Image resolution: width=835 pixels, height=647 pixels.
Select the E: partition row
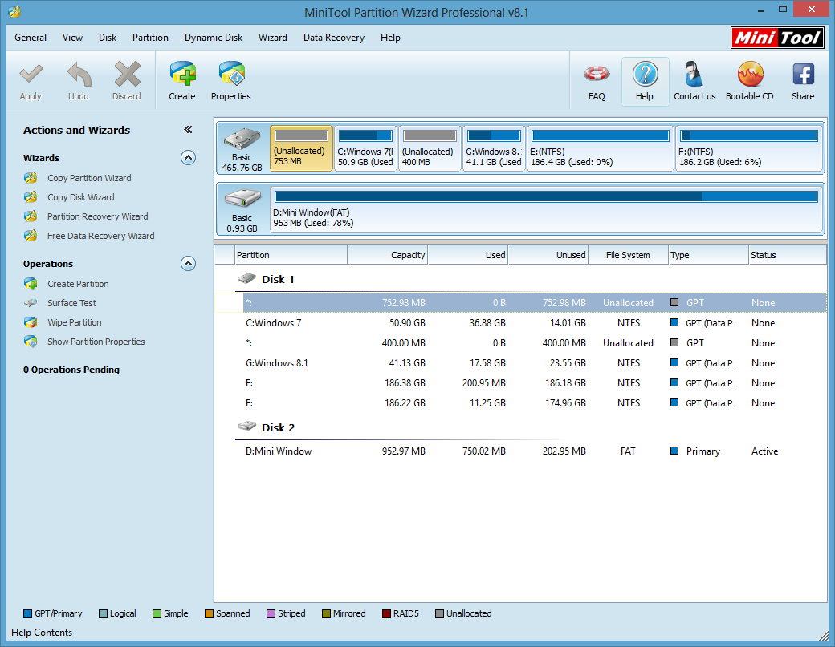coord(534,382)
